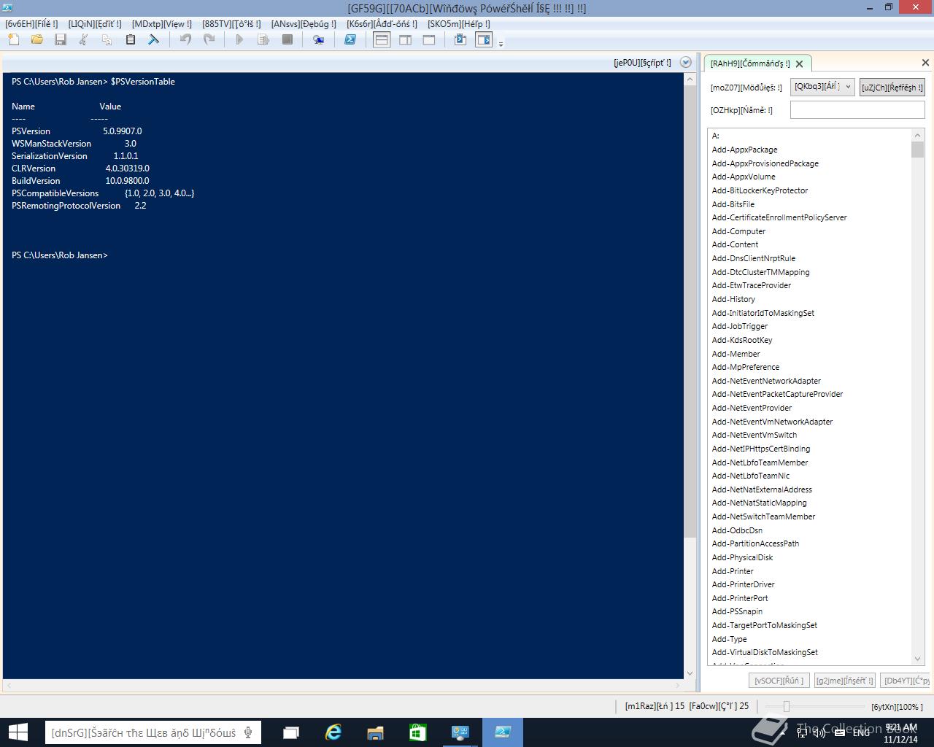Clear the console pane with the squeegee icon
Screen dimensions: 934x747
[x=154, y=39]
